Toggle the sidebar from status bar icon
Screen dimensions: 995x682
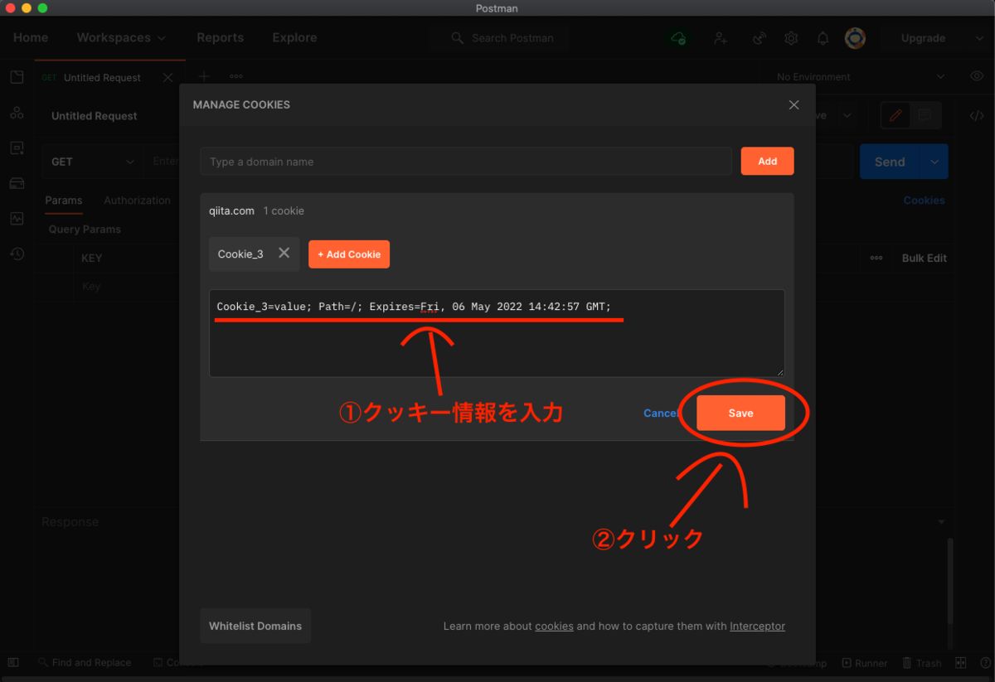click(x=13, y=663)
